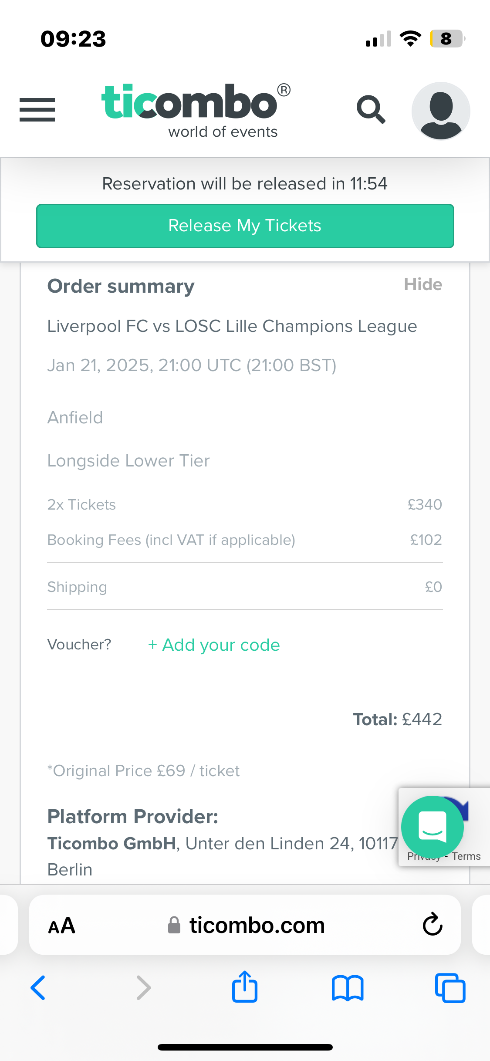The image size is (490, 1061).
Task: Expand the voucher Add your code field
Action: [x=214, y=645]
